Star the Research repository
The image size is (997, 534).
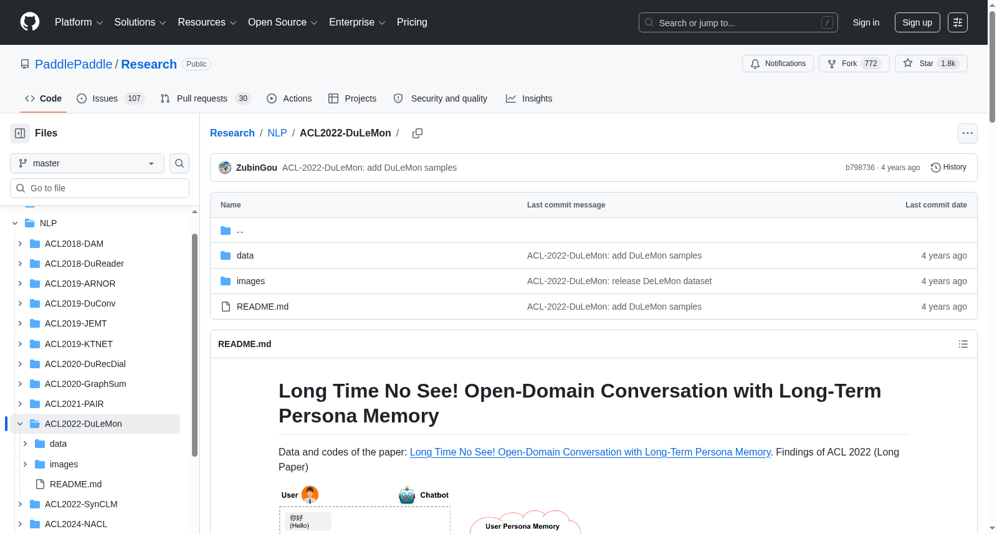(x=931, y=64)
